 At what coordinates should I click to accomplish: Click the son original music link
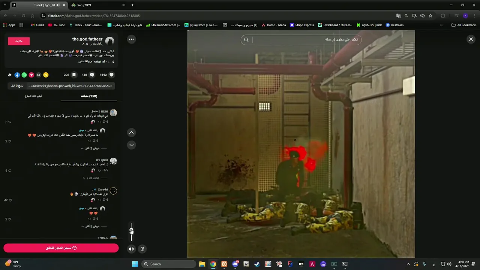coord(96,61)
